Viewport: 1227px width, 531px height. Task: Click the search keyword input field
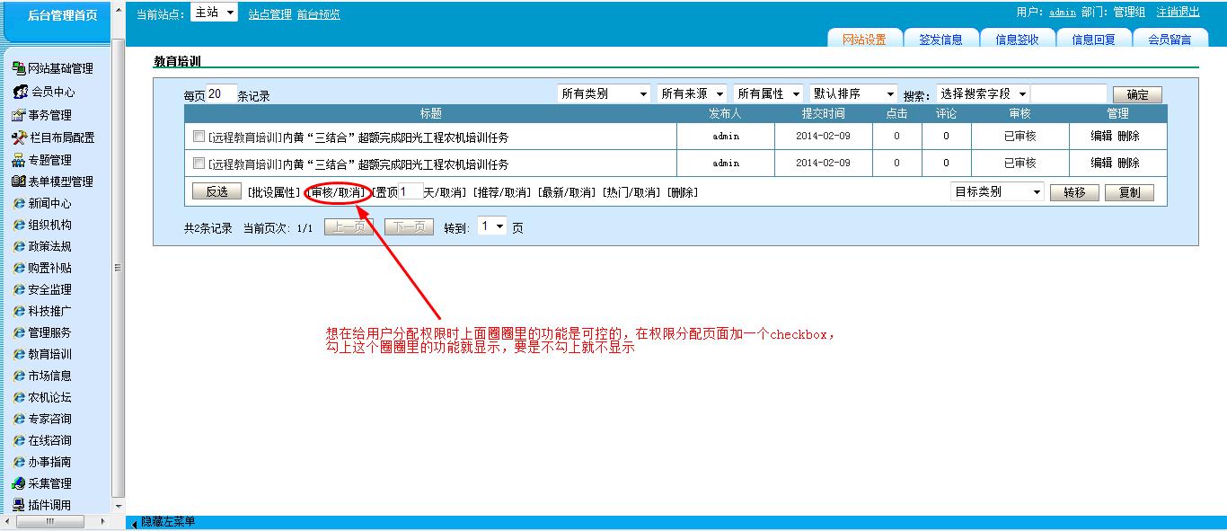tap(1069, 94)
